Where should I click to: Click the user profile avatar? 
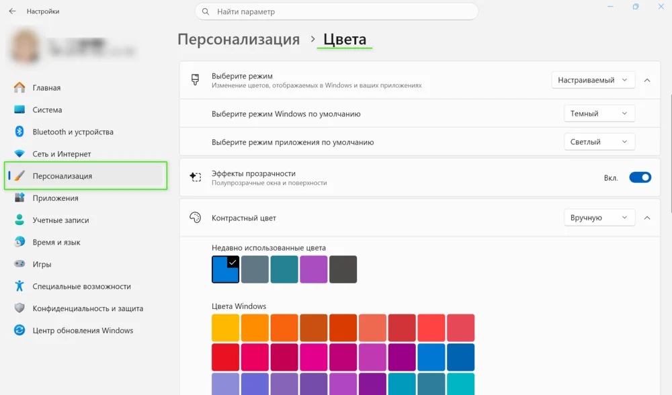click(24, 46)
